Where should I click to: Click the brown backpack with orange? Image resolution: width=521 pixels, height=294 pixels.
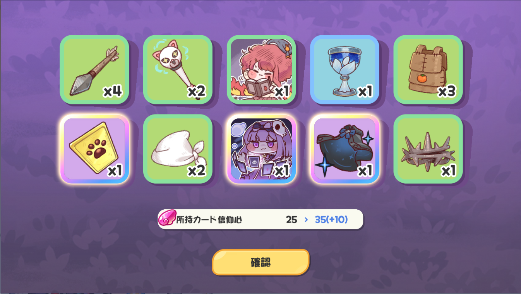[x=428, y=70]
